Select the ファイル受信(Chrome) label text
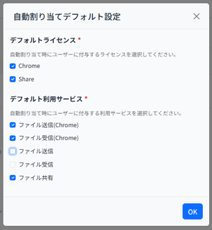 (49, 138)
